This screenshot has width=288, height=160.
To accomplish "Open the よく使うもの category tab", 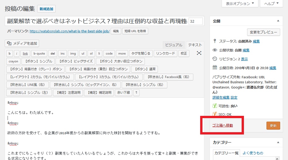I will (x=253, y=153).
